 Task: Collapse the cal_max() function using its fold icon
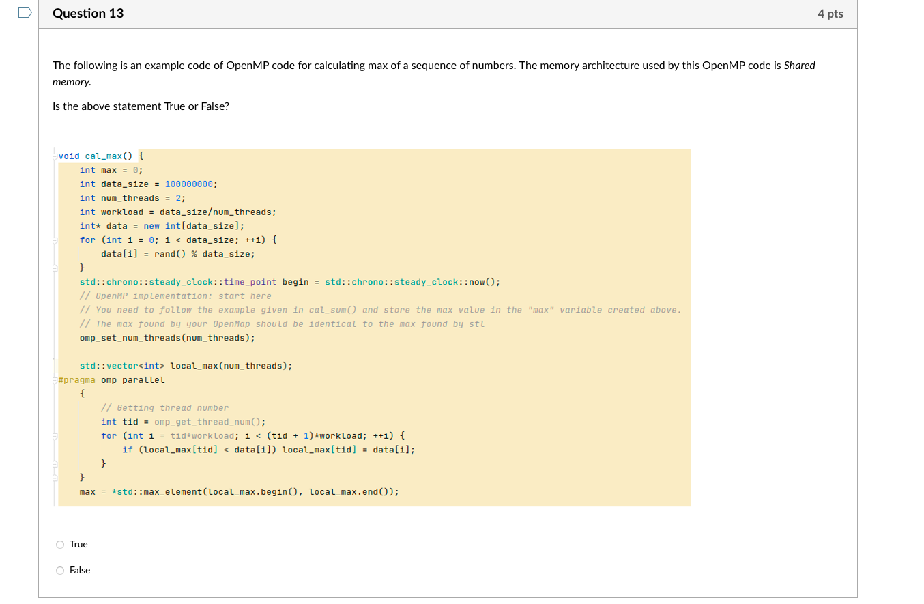tap(56, 156)
